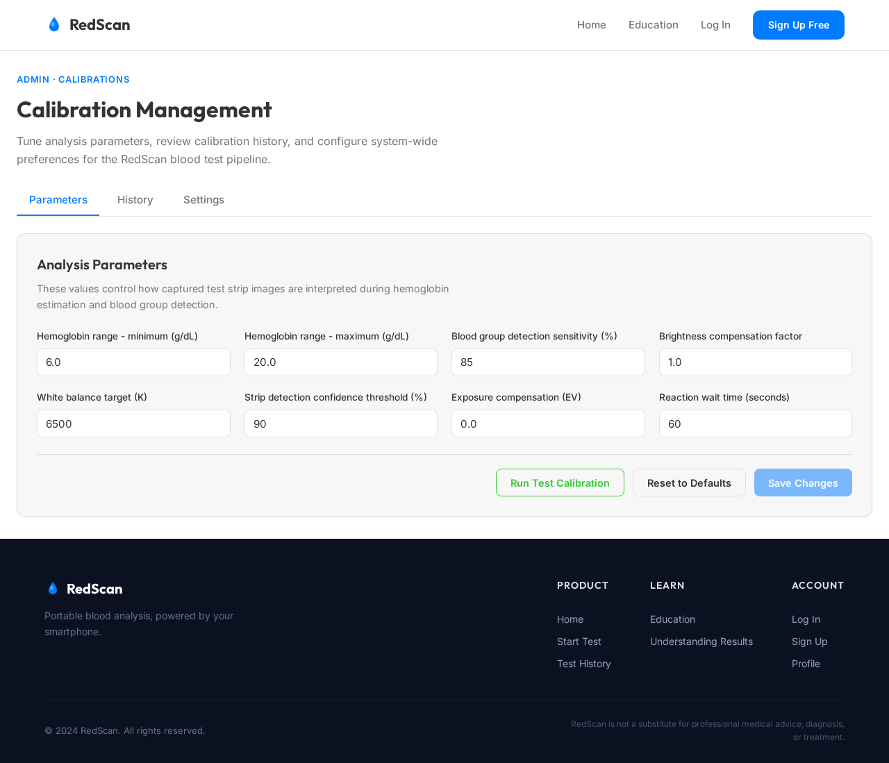The height and width of the screenshot is (763, 889).
Task: Click the PRODUCT footer column heading
Action: tap(583, 585)
